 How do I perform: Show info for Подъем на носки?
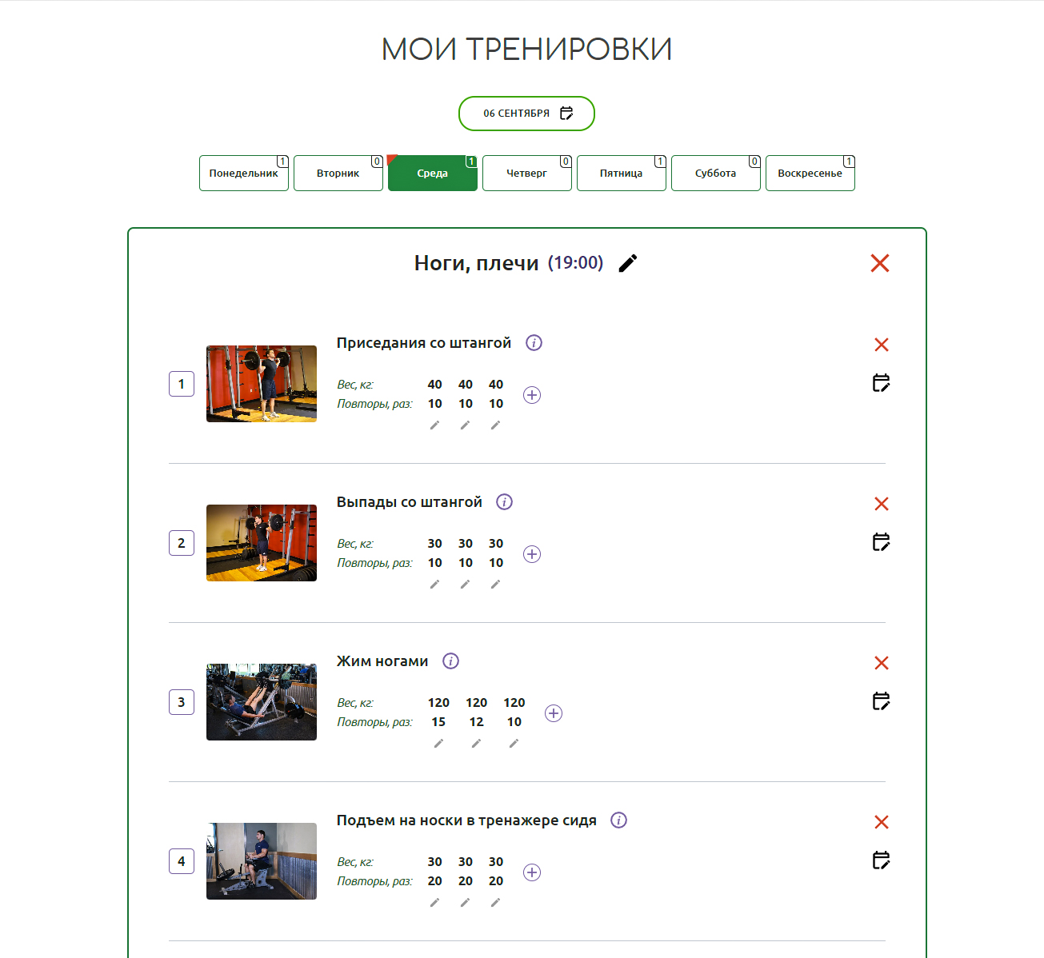point(618,820)
